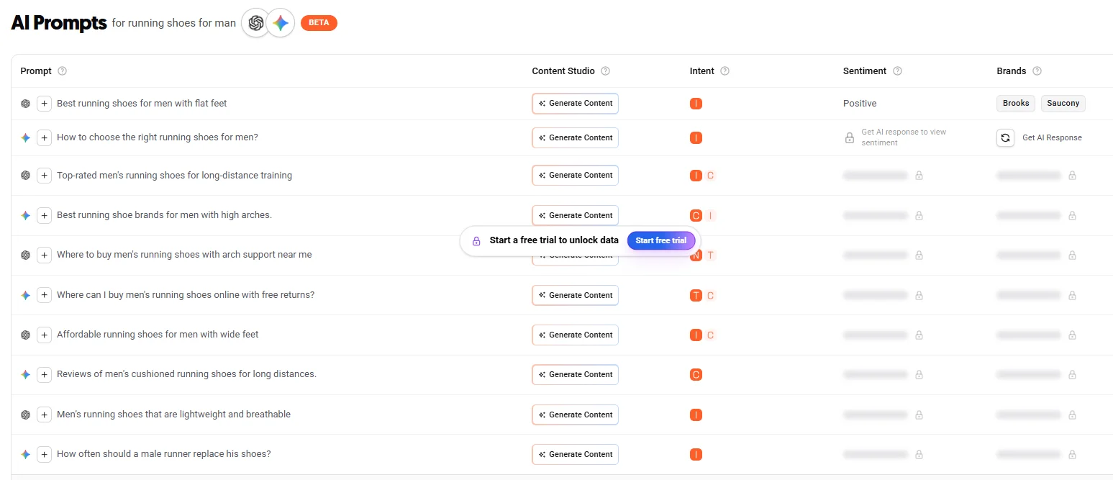The height and width of the screenshot is (480, 1113).
Task: Click ChatGPT icon on 'lightweight and breathable' row
Action: coord(26,415)
